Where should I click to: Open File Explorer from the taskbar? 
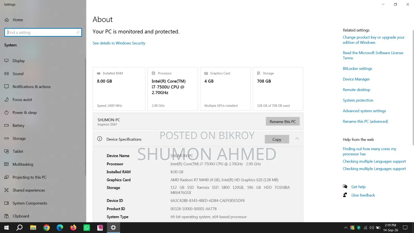33,228
